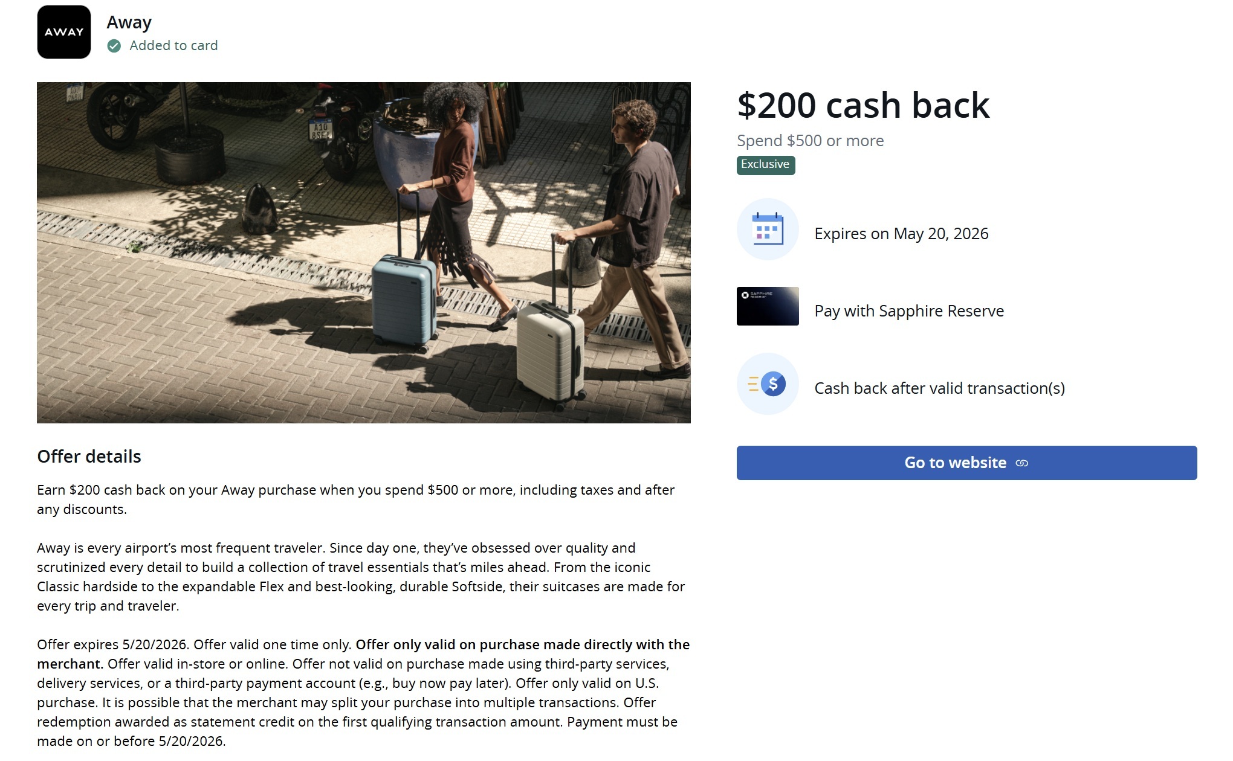Click Cash back after valid transaction(s) text
The image size is (1233, 761).
939,388
